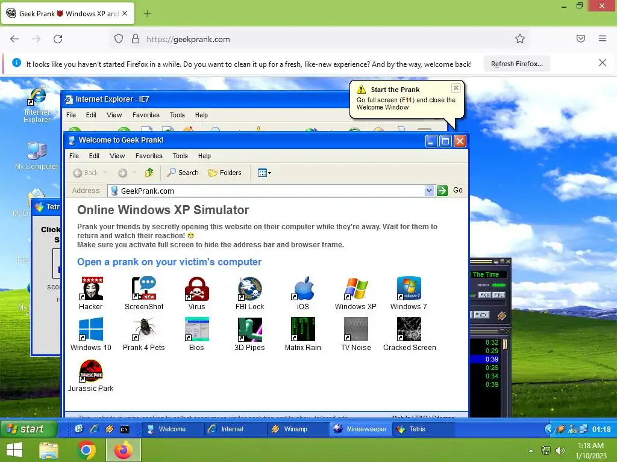Open the Bios prank icon
The height and width of the screenshot is (462, 617).
[197, 334]
